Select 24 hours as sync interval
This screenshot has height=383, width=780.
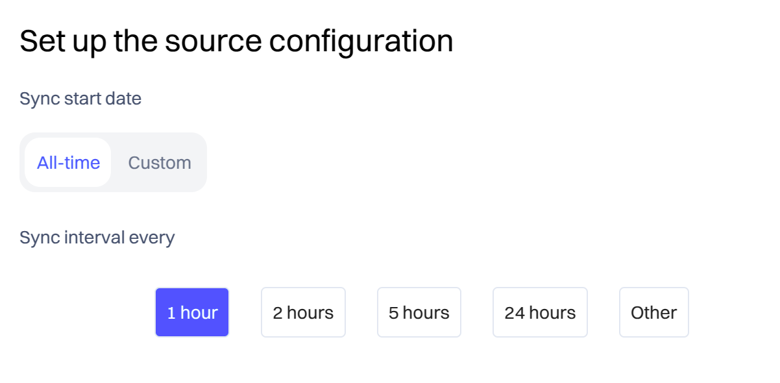540,312
